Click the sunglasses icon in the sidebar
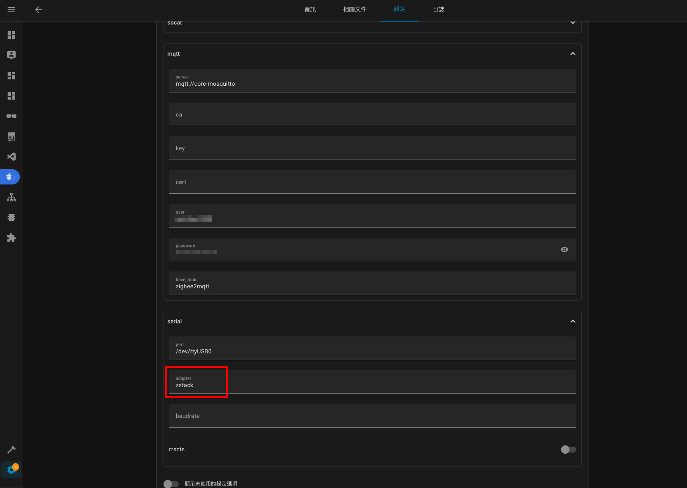This screenshot has width=687, height=488. 11,116
